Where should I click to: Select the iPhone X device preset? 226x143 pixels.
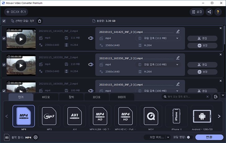tap(176, 116)
